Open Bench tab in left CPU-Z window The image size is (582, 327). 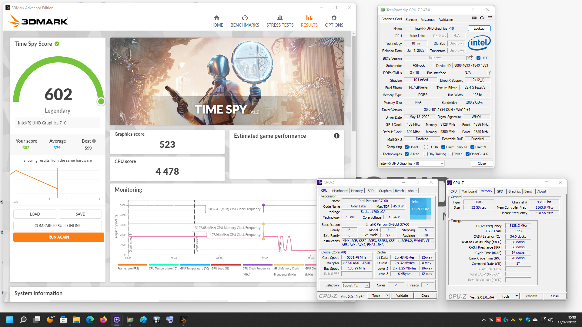pos(399,191)
